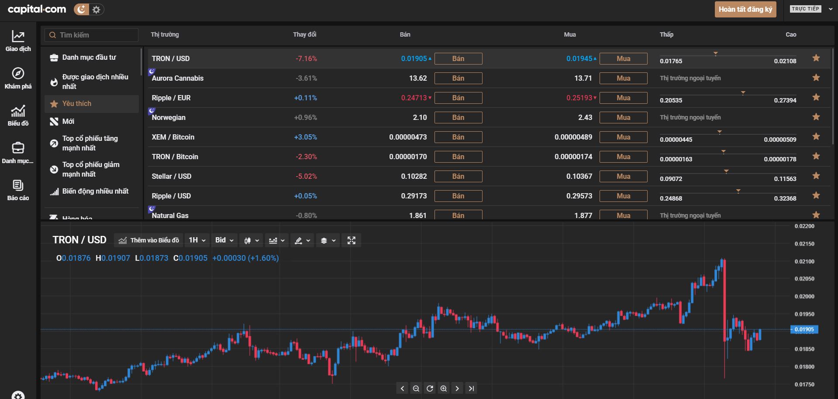This screenshot has height=399, width=838.
Task: Click Mua button for TRON / USD
Action: point(623,58)
